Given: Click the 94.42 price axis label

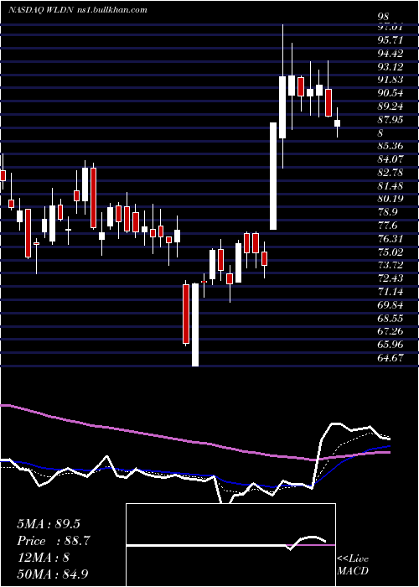Looking at the screenshot, I should pyautogui.click(x=391, y=53).
